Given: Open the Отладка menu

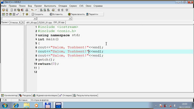Looking at the screenshot, I should pyautogui.click(x=63, y=6).
